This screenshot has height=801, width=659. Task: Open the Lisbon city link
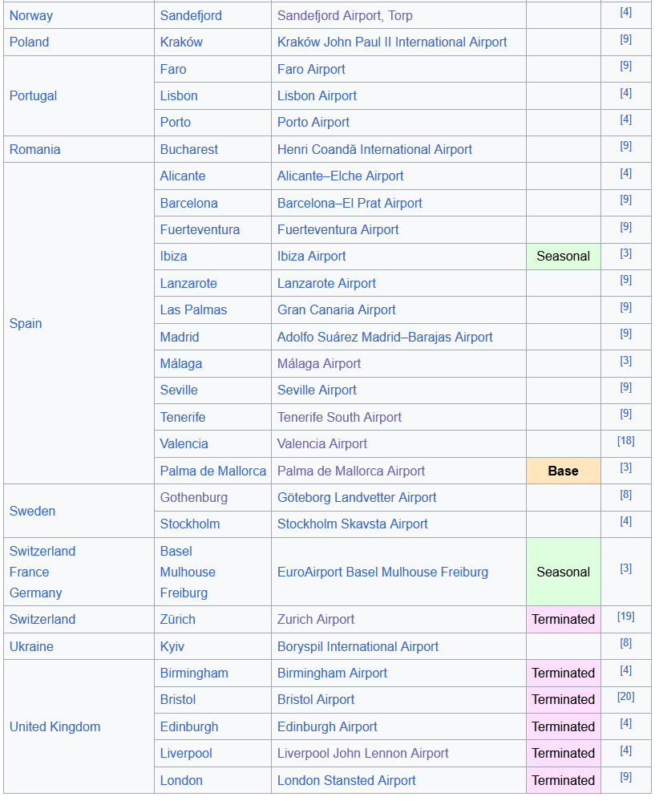coord(179,95)
